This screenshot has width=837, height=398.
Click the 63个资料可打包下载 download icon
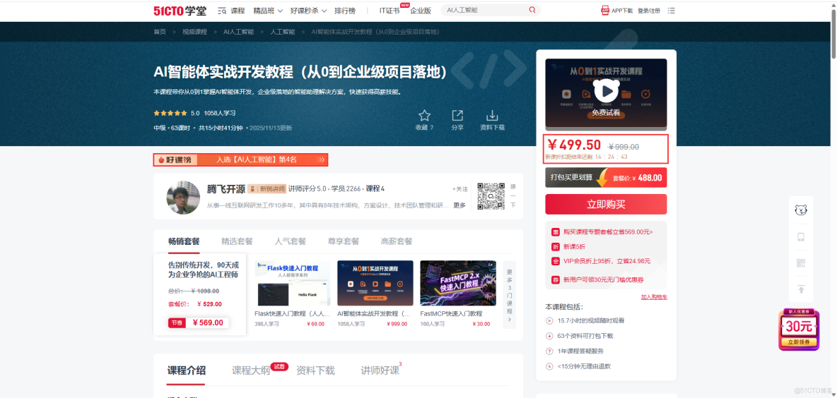point(549,336)
